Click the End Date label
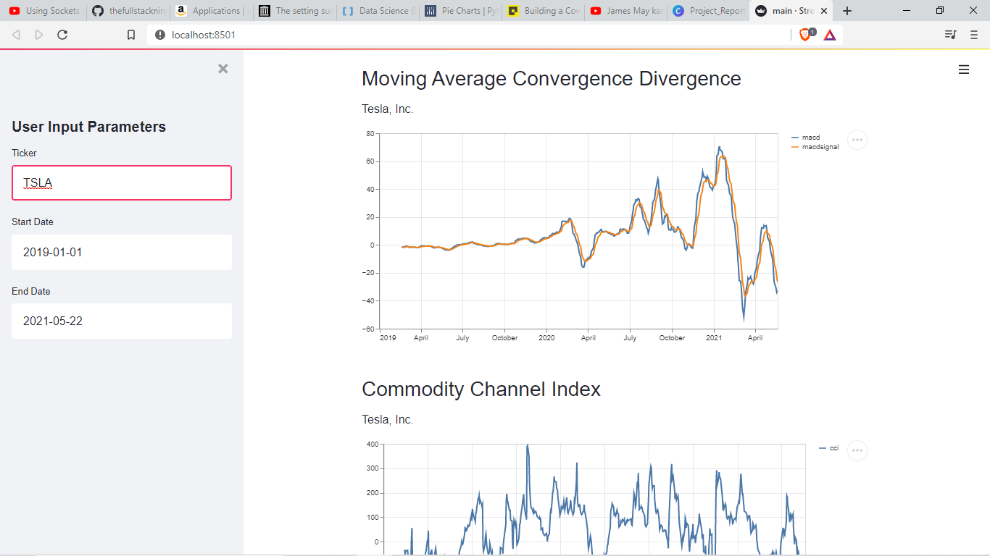This screenshot has width=990, height=556. coord(31,292)
